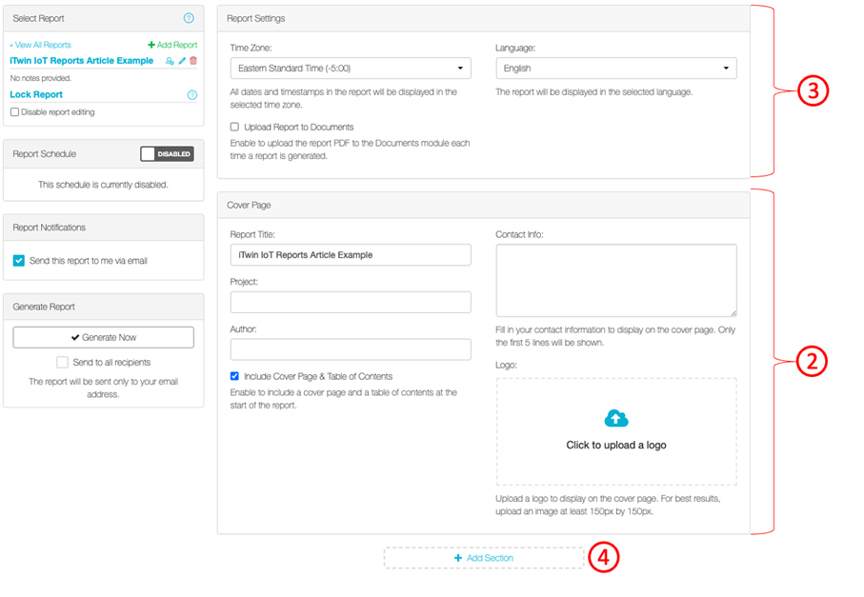Click the cloud upload logo icon
Viewport: 864px width, 597px height.
(616, 418)
